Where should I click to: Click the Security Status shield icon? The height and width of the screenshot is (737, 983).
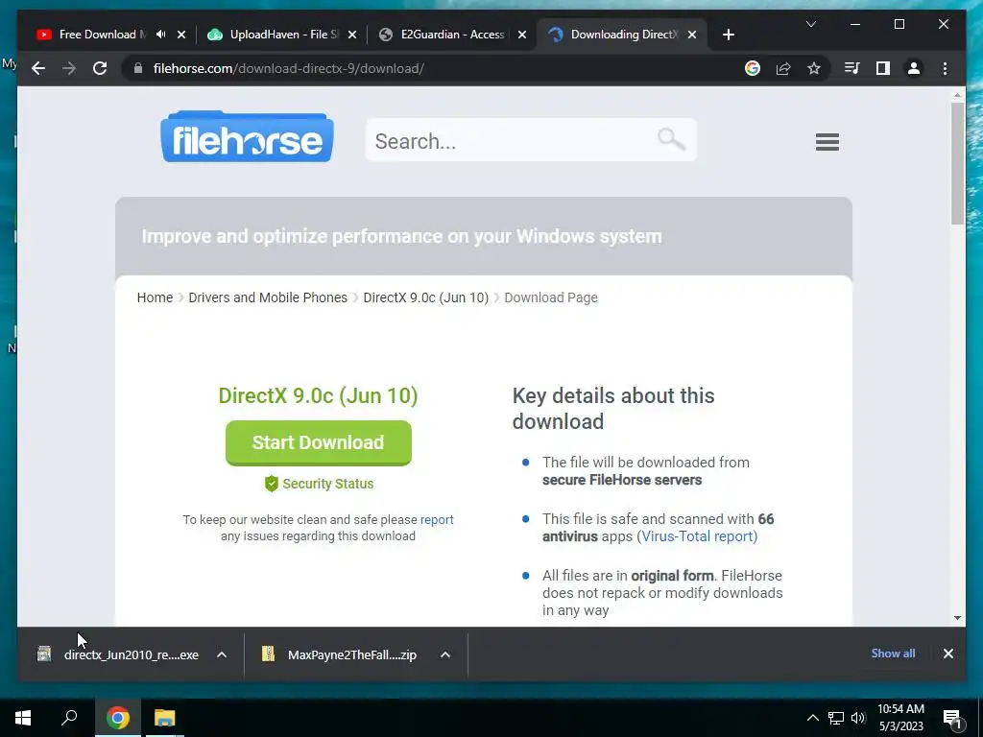coord(271,484)
